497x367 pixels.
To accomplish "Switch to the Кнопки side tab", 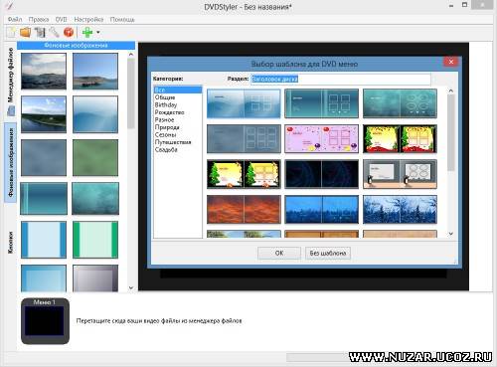I will pyautogui.click(x=11, y=243).
